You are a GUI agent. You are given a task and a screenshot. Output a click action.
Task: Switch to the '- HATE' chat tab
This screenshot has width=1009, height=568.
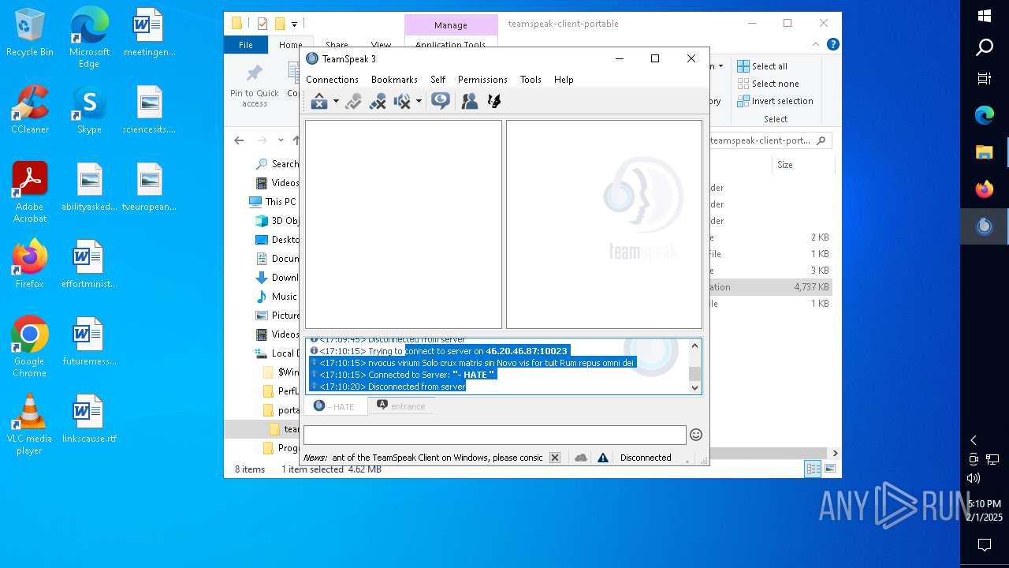(335, 406)
